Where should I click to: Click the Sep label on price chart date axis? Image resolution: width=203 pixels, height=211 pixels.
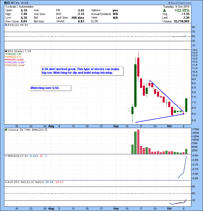coord(116,126)
